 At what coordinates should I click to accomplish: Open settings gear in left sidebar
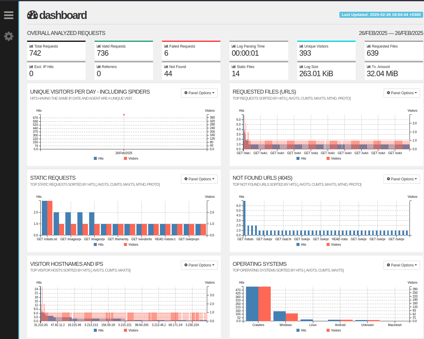[x=9, y=36]
